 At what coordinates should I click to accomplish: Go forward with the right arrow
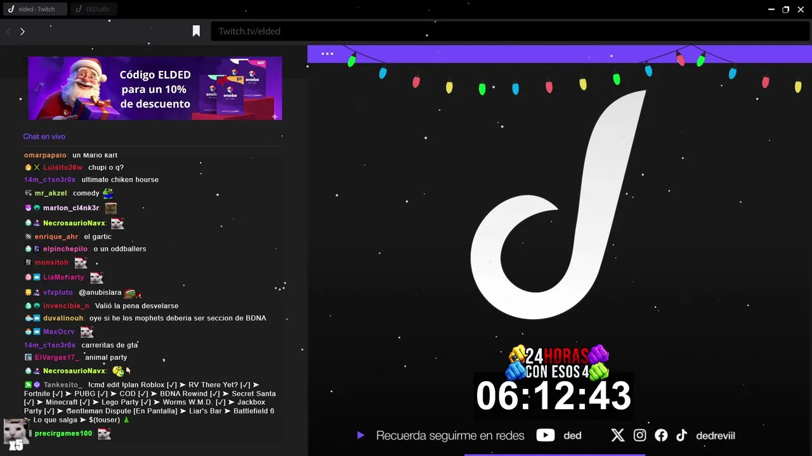coord(22,31)
